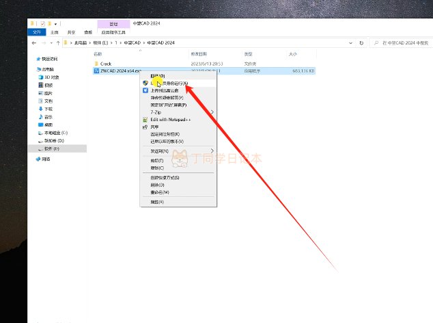Click the Notepad++ icon in context menu

(145, 120)
